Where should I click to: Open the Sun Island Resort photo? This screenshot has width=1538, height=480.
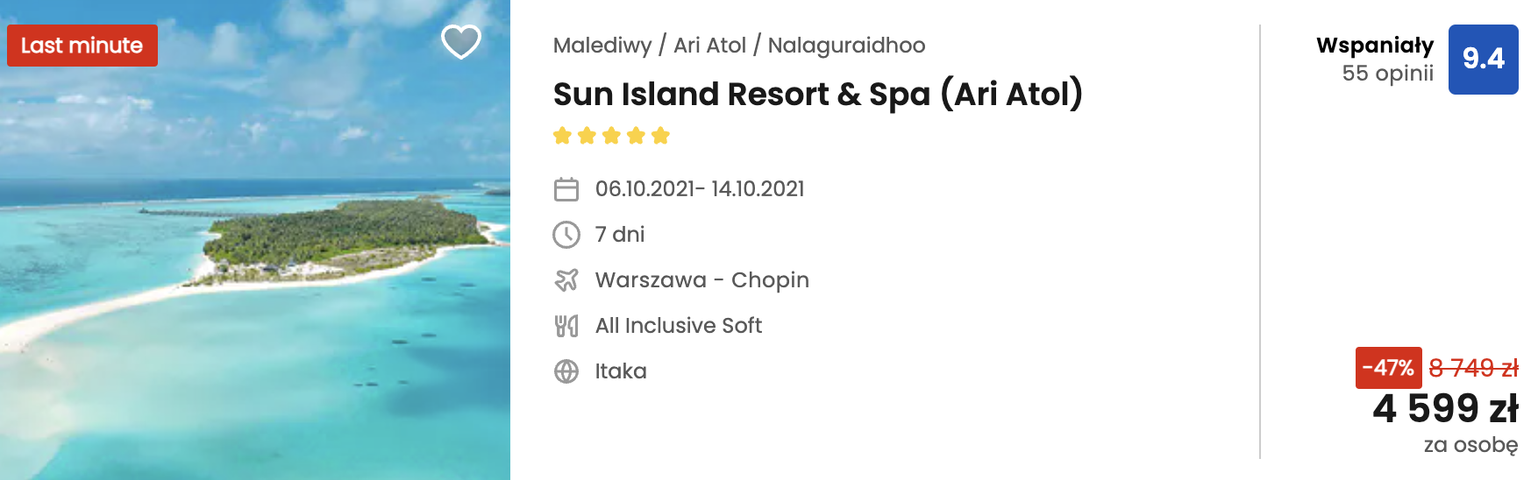point(255,240)
